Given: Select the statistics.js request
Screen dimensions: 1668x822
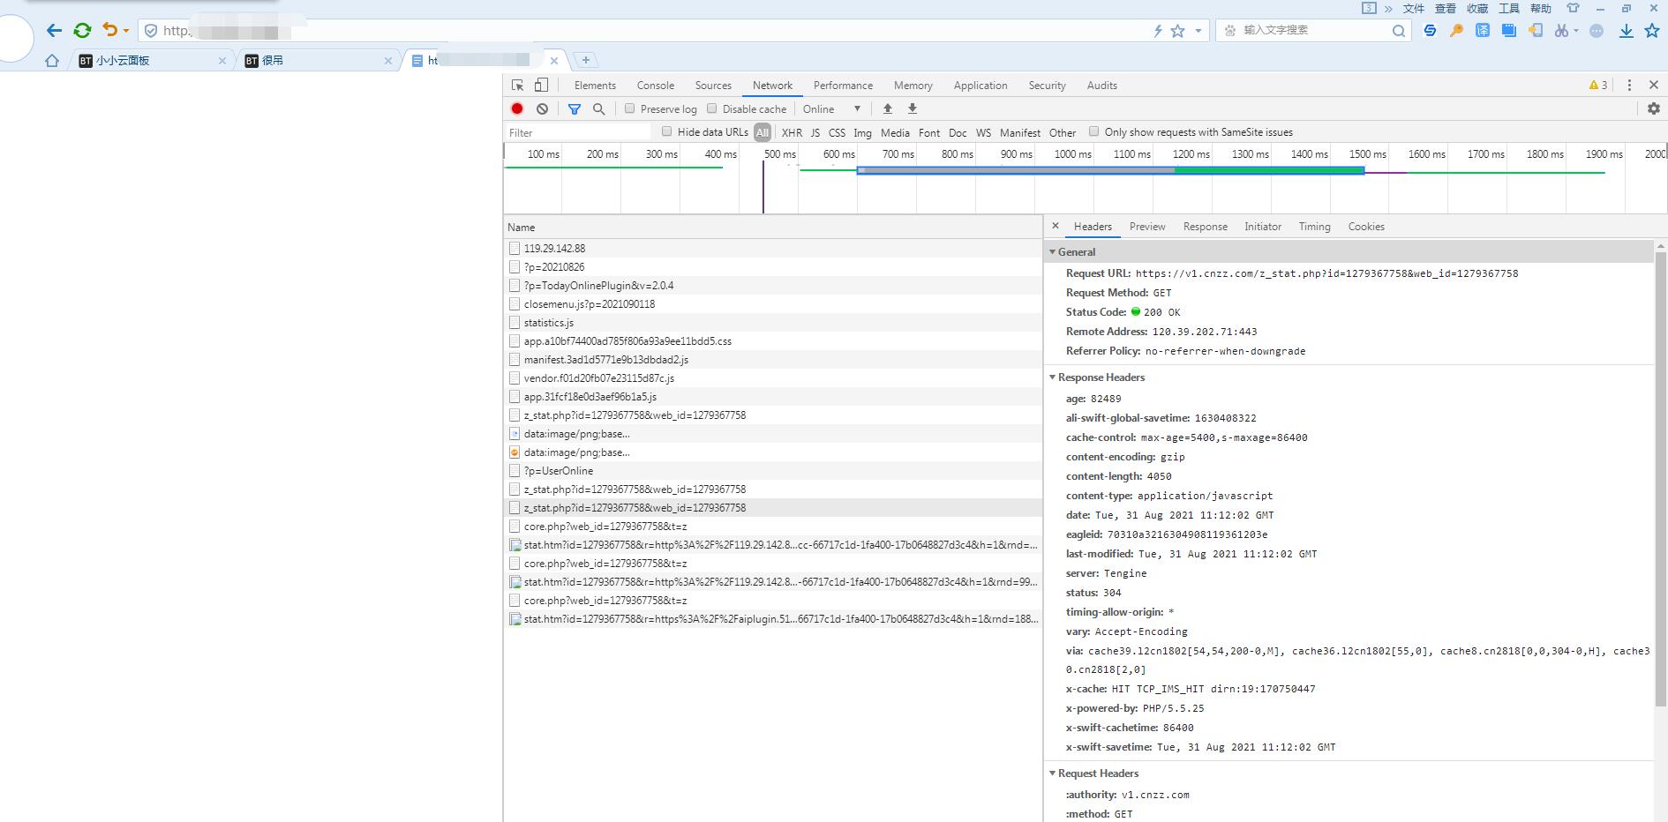Looking at the screenshot, I should (x=548, y=323).
